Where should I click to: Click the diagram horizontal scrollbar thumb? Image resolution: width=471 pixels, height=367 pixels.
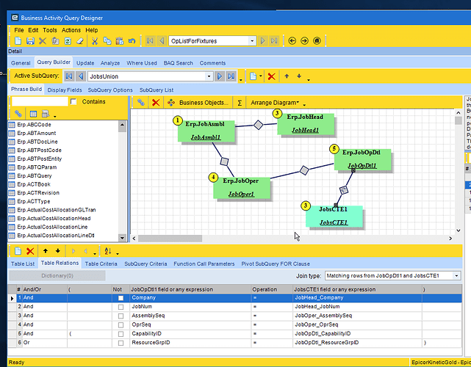coord(170,239)
